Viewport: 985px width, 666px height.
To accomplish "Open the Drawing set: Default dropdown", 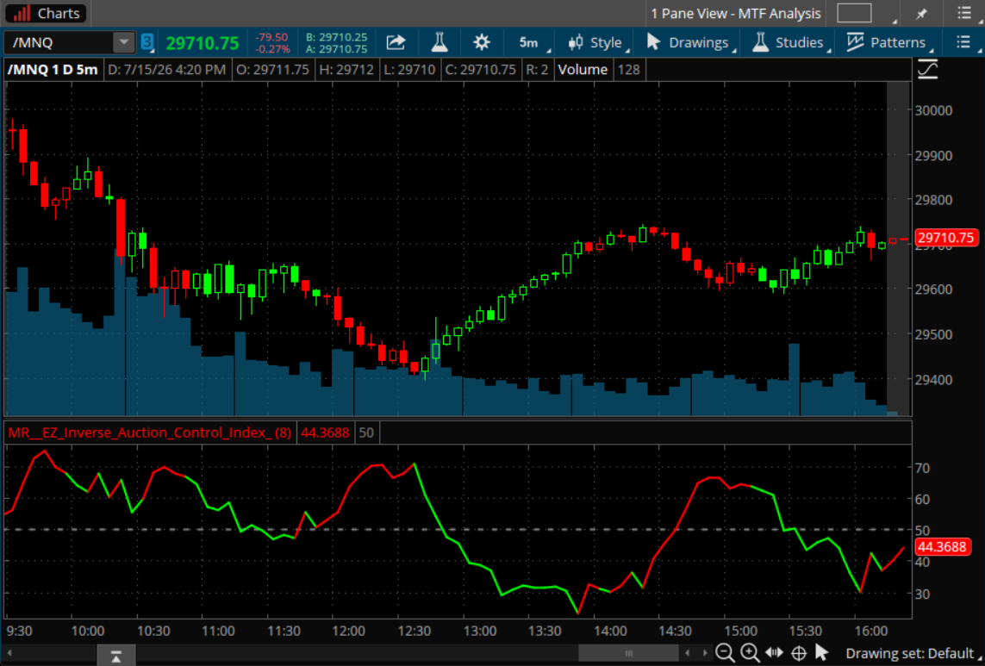I will tap(913, 653).
